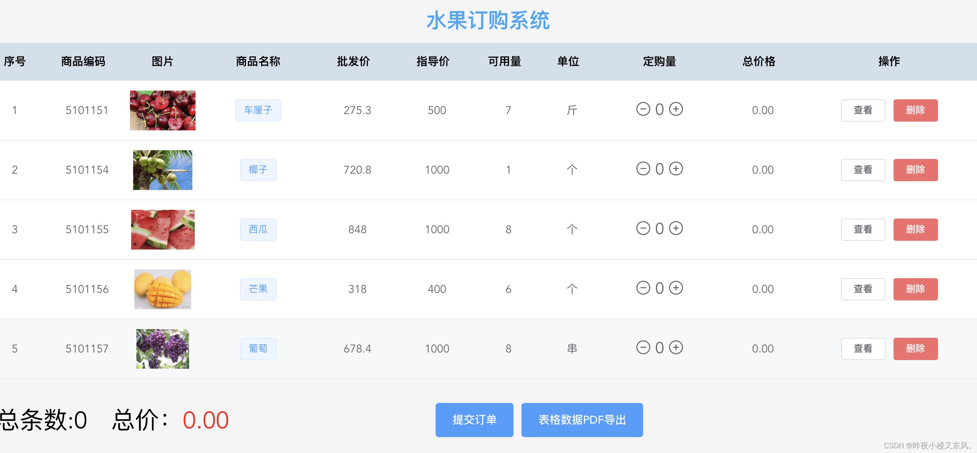Decrease order quantity for 车厘子
The image size is (977, 453).
(643, 109)
